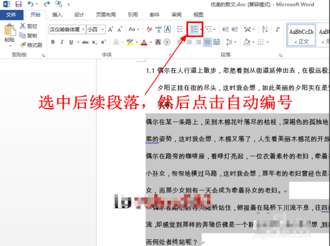Switch to Review (审阅) tab

click(177, 15)
